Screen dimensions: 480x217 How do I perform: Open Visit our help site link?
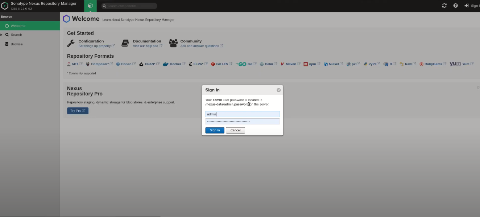[x=147, y=46]
